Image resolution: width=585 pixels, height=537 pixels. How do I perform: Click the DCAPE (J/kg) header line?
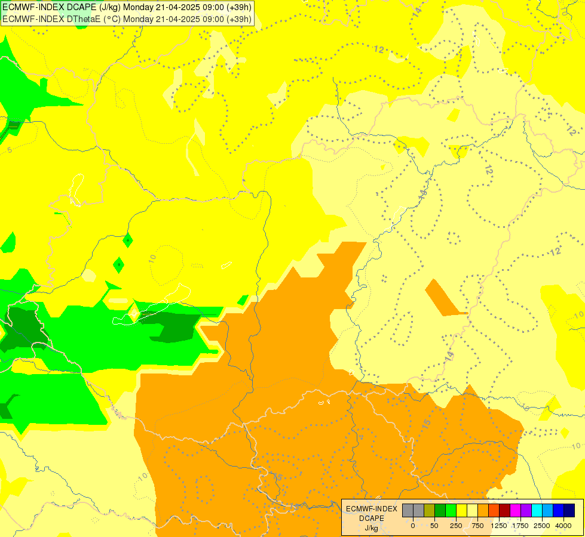(x=127, y=7)
